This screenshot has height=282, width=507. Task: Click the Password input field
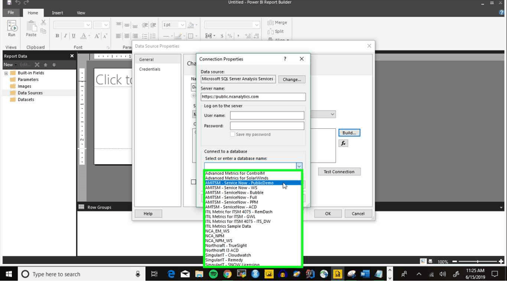(x=267, y=126)
